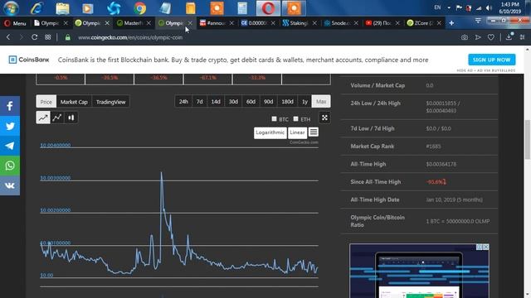Share page on Twitter sidebar icon
Screen dimensions: 531x298
pos(10,126)
